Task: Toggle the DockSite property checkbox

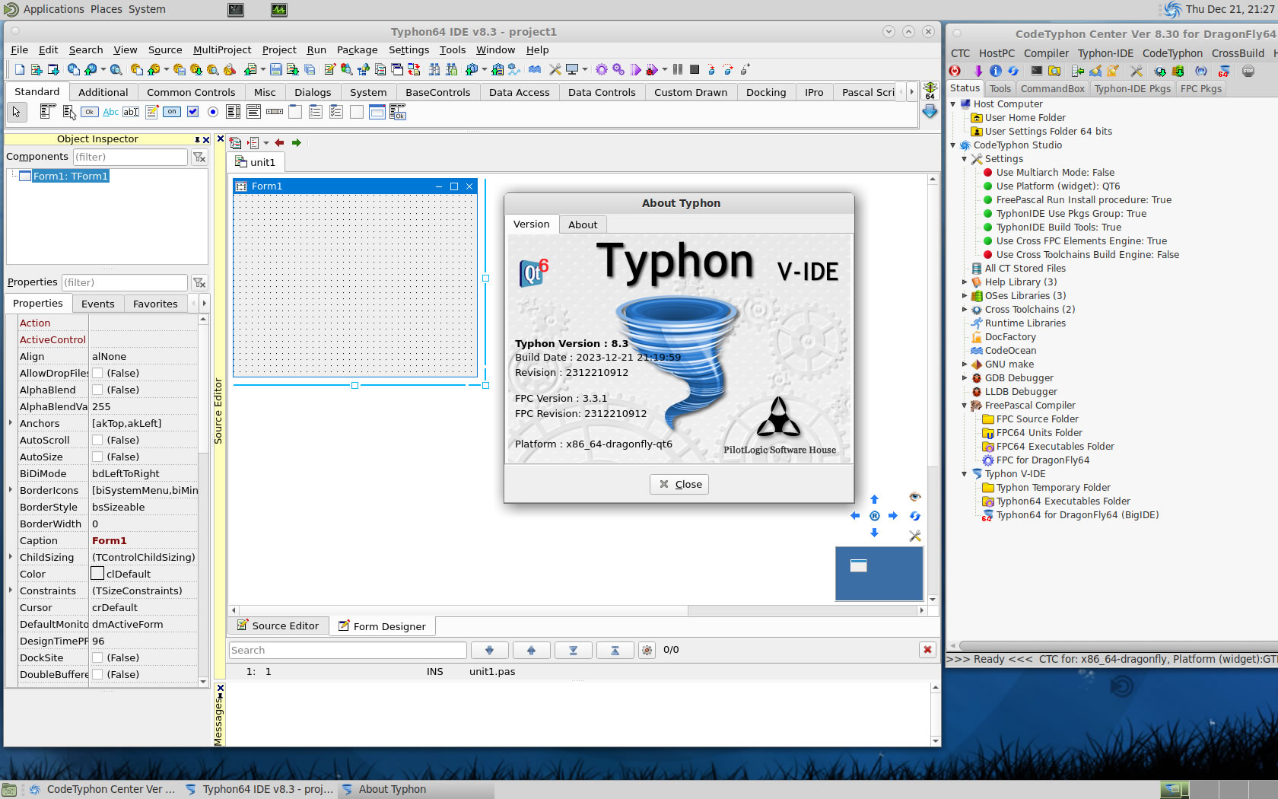Action: click(x=97, y=657)
